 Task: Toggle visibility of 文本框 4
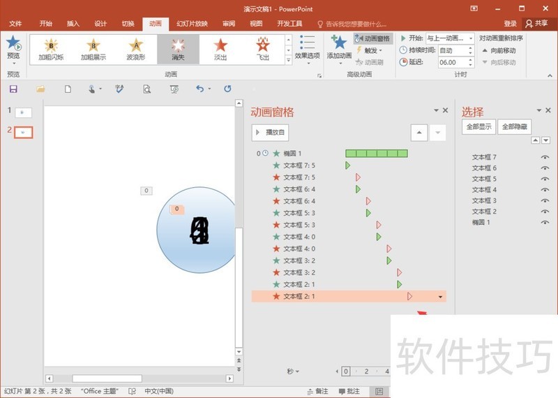point(545,190)
